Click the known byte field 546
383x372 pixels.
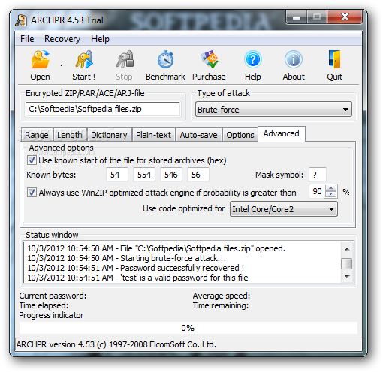point(171,175)
